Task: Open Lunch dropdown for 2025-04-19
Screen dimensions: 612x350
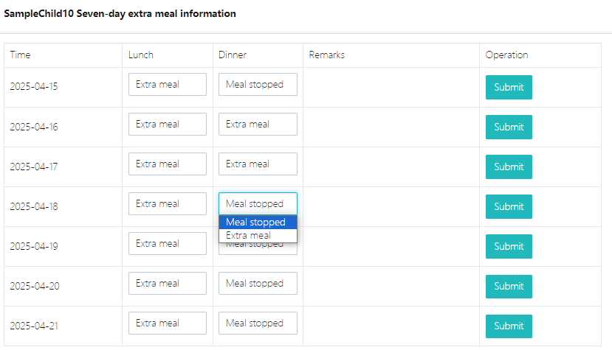Action: coord(168,244)
